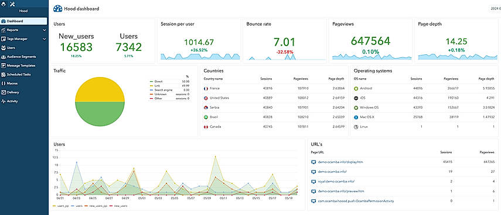Viewport: 501px width, 215px height.
Task: Open Audience Segments in the sidebar
Action: (22, 57)
